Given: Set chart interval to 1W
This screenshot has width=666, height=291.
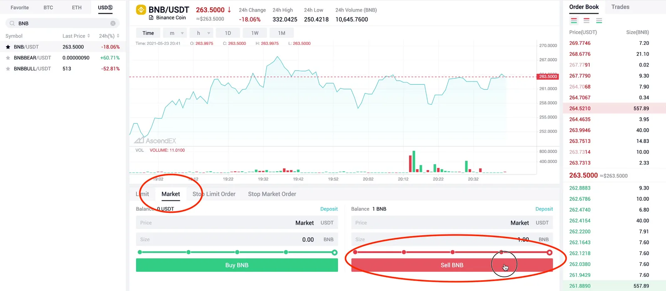Looking at the screenshot, I should [x=255, y=33].
